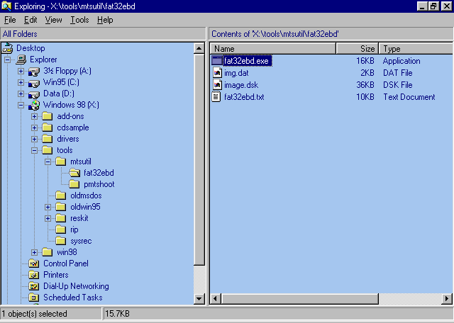Open the Tools menu

(x=79, y=20)
